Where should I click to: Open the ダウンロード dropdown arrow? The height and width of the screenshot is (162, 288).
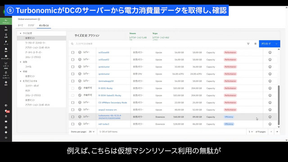point(276,44)
